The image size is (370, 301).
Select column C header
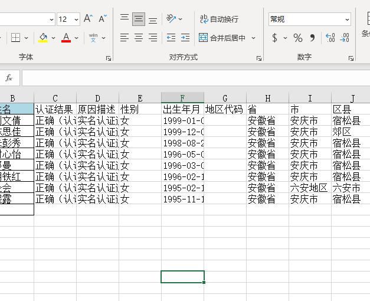pos(55,98)
